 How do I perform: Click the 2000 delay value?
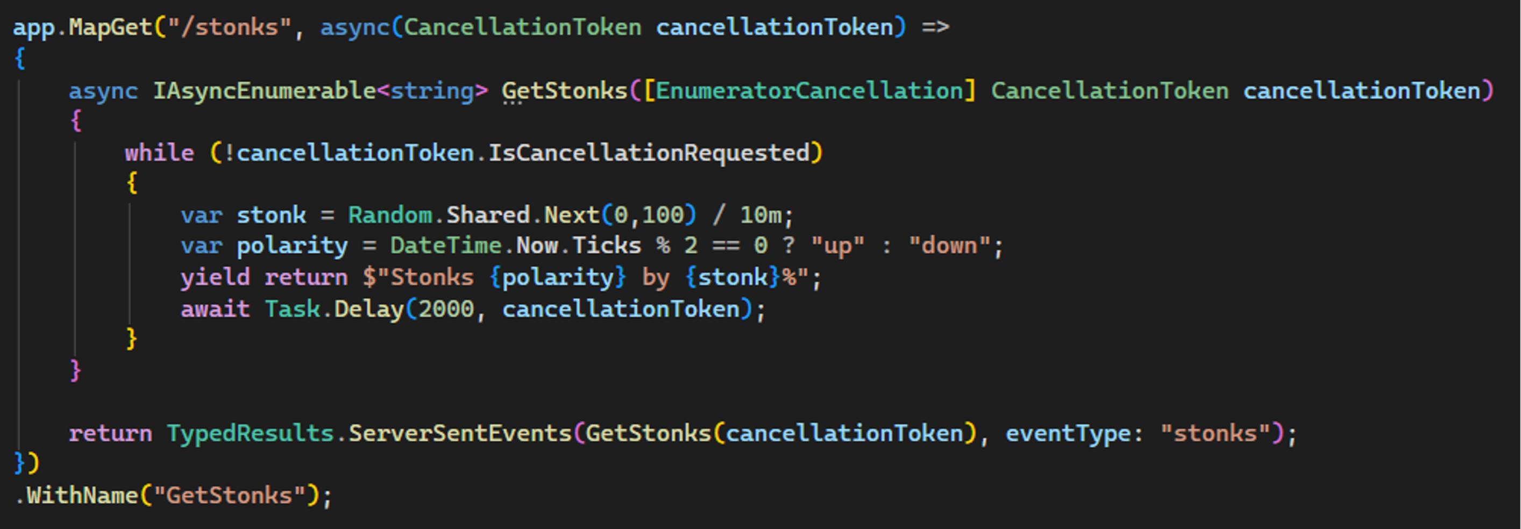[x=446, y=309]
